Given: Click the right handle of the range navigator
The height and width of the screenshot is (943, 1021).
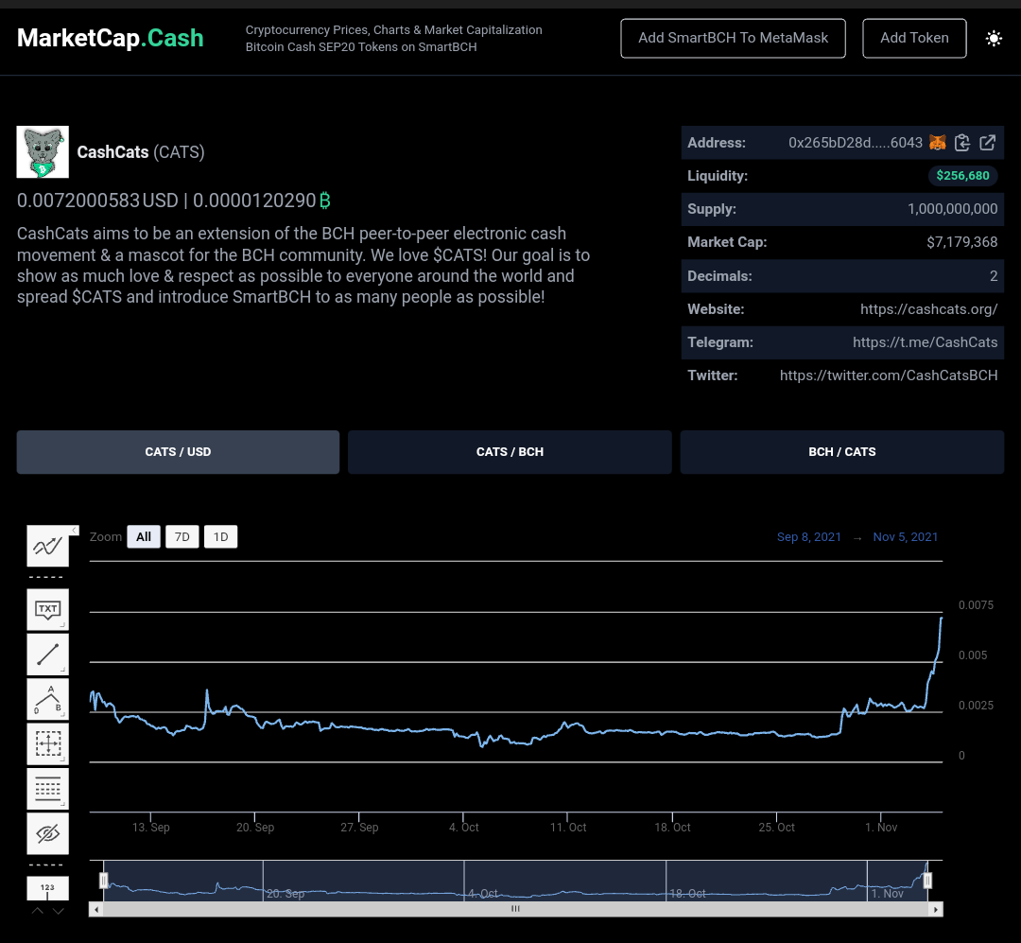Looking at the screenshot, I should [x=927, y=881].
